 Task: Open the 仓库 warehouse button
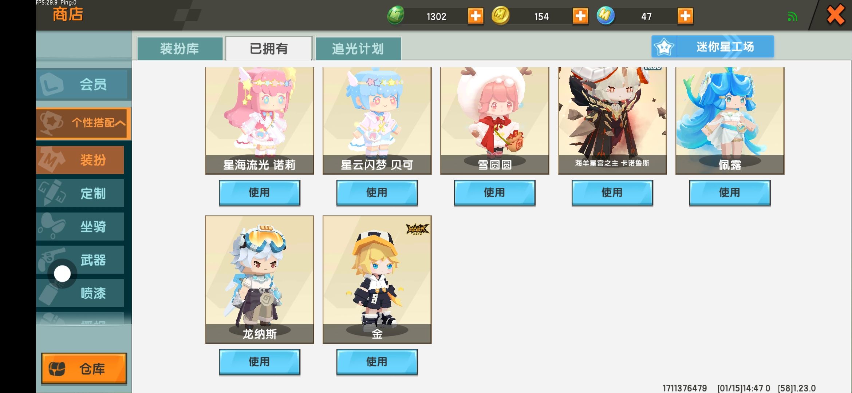tap(84, 369)
